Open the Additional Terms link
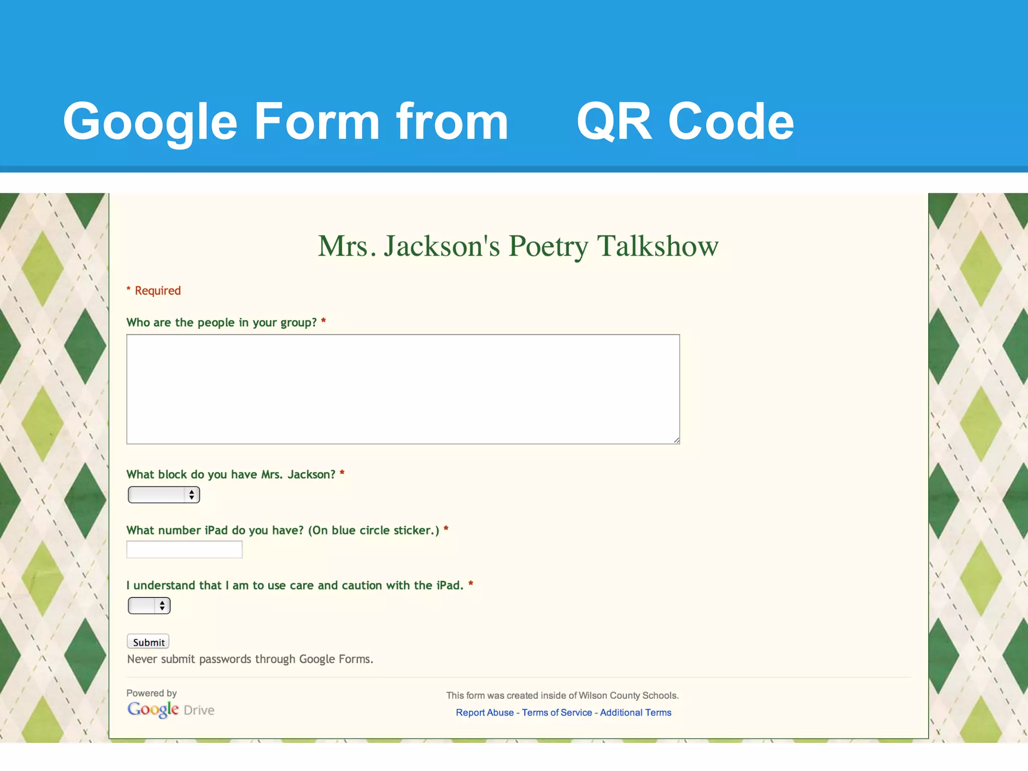1028x771 pixels. [635, 713]
